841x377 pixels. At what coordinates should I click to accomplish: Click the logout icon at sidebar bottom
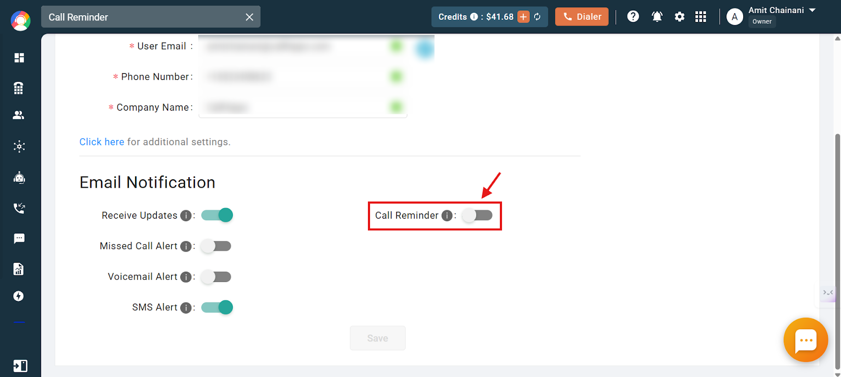[20, 365]
